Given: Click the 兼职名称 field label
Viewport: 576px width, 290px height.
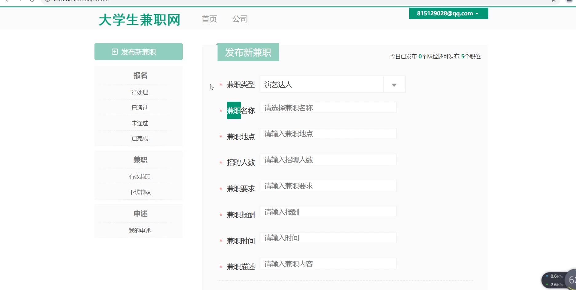Looking at the screenshot, I should pos(241,111).
